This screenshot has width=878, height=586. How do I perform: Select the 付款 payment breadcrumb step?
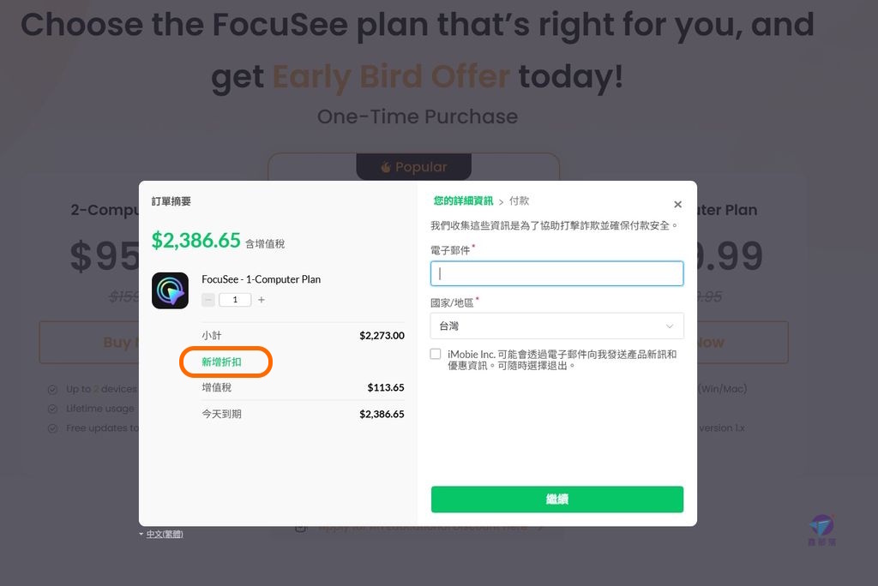click(x=519, y=200)
